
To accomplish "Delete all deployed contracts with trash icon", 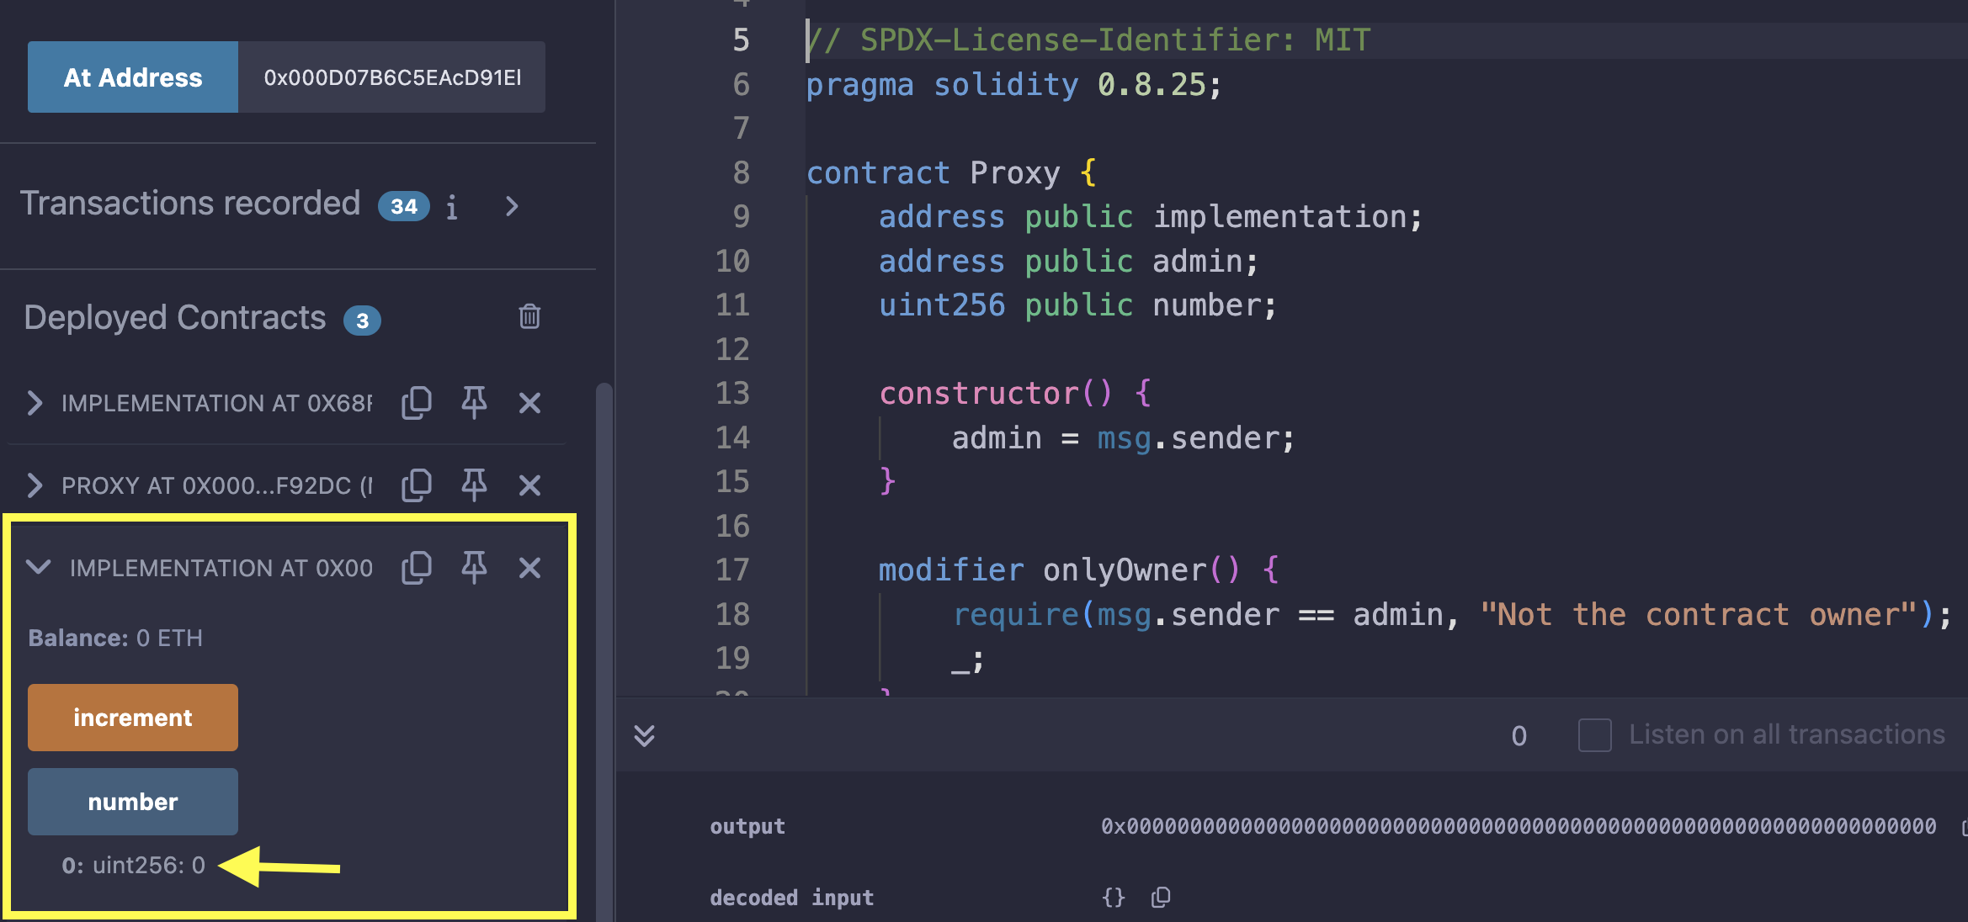I will pos(529,317).
